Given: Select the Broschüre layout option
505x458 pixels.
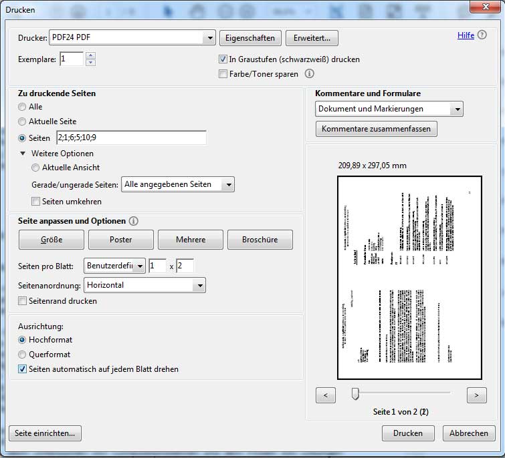Looking at the screenshot, I should tap(260, 240).
